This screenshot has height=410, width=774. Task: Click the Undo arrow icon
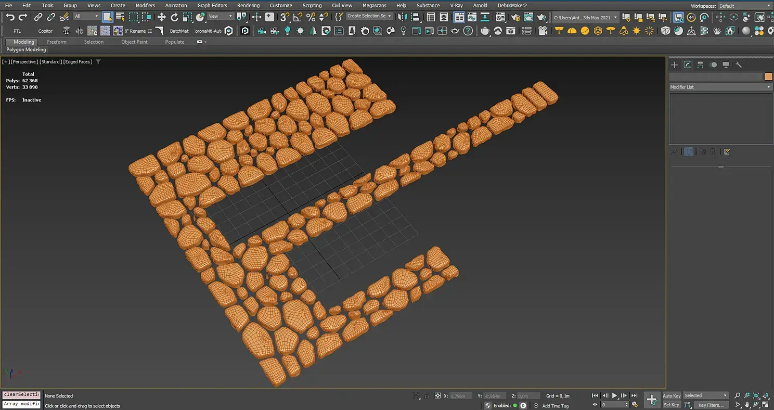(10, 17)
